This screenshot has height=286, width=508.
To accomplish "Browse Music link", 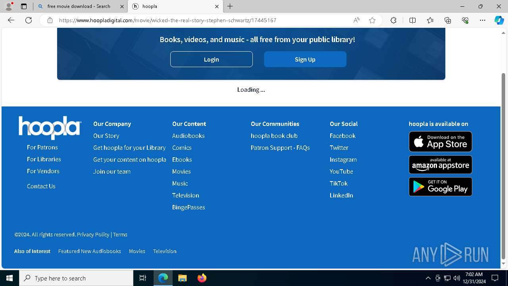I will (x=180, y=183).
